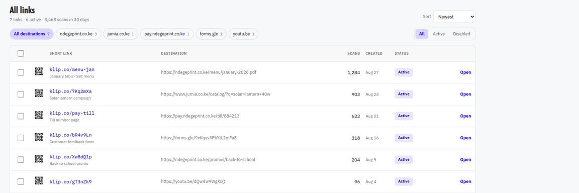Screen dimensions: 579x193
Task: Tick the checkbox for klip.co/gT3nZk9 row
Action: pyautogui.click(x=21, y=181)
